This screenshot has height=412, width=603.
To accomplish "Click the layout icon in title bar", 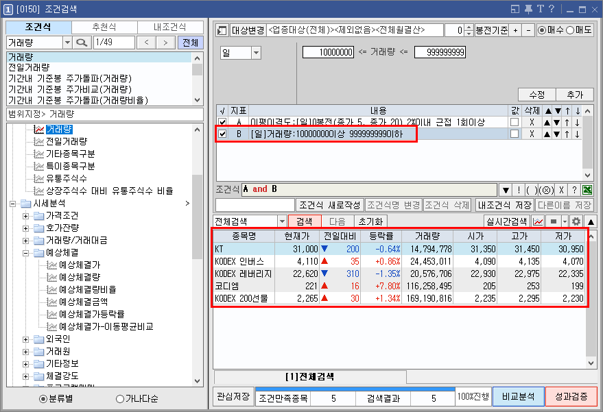I will 515,9.
